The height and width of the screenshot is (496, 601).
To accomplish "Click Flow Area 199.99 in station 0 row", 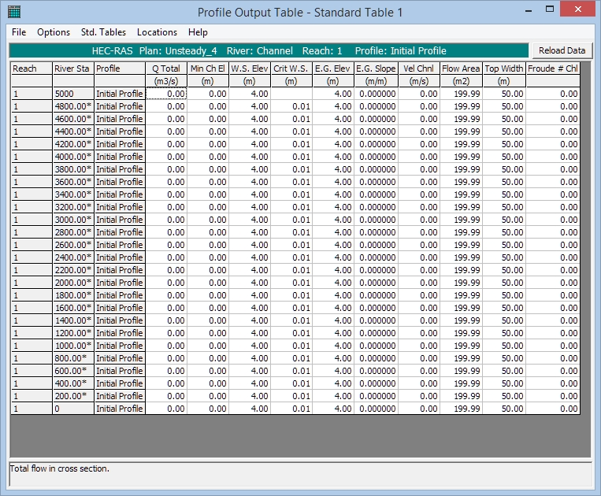I will click(462, 409).
